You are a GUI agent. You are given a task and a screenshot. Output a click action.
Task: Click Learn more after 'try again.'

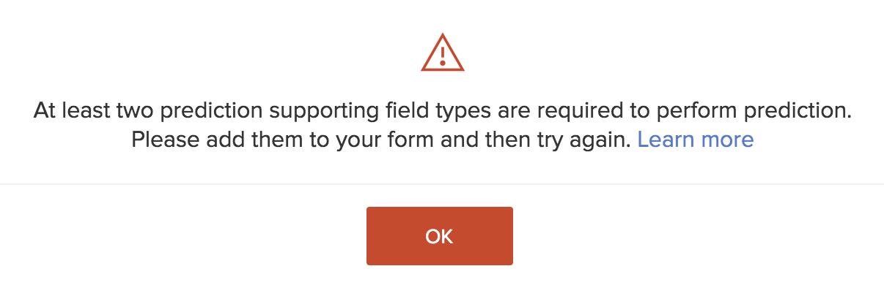pyautogui.click(x=696, y=140)
